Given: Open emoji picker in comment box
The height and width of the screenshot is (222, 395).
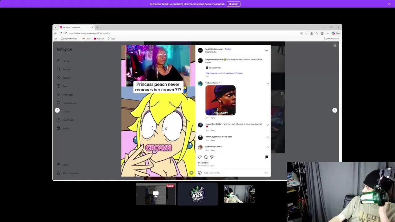Looking at the screenshot, I should tap(200, 173).
